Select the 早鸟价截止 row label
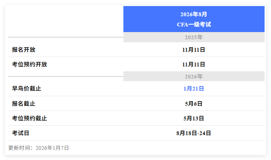 tap(26, 89)
